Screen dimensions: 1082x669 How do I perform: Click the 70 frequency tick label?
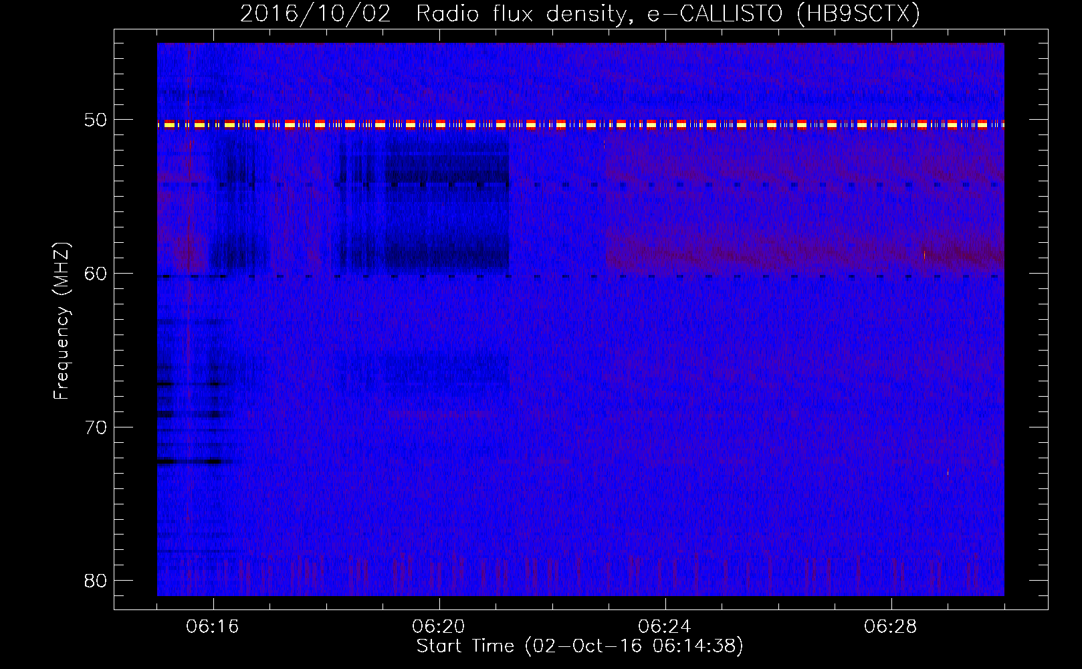(96, 427)
